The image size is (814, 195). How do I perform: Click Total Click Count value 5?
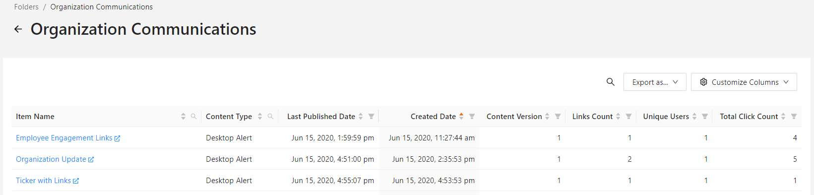(x=795, y=159)
